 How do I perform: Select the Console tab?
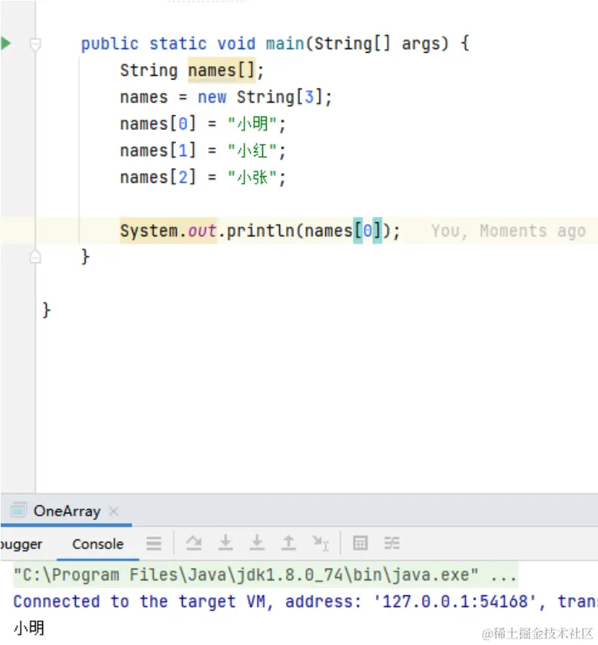coord(98,544)
